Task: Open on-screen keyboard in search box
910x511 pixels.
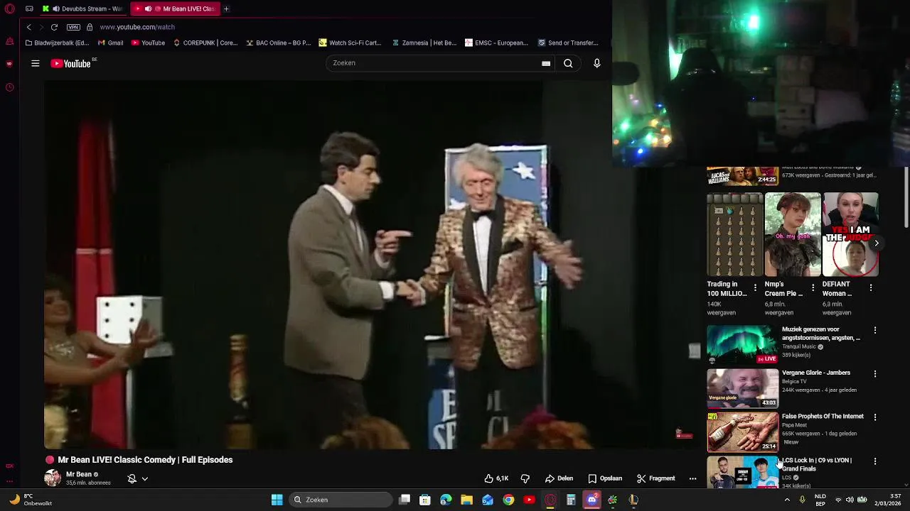Action: (546, 63)
